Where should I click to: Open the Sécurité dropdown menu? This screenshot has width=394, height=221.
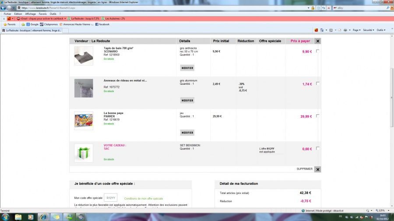369,30
